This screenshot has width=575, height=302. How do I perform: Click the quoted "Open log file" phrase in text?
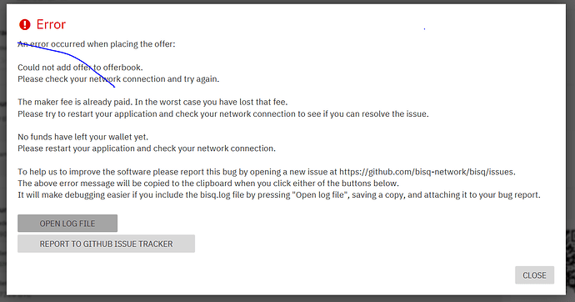[320, 195]
